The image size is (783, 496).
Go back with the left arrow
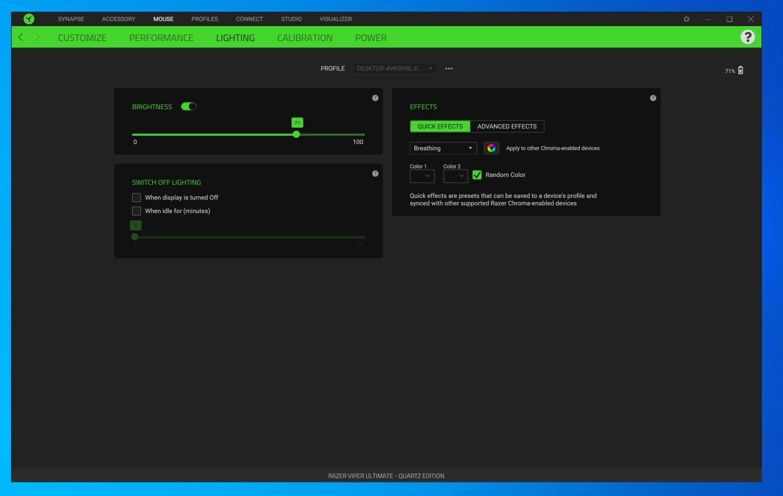point(20,37)
